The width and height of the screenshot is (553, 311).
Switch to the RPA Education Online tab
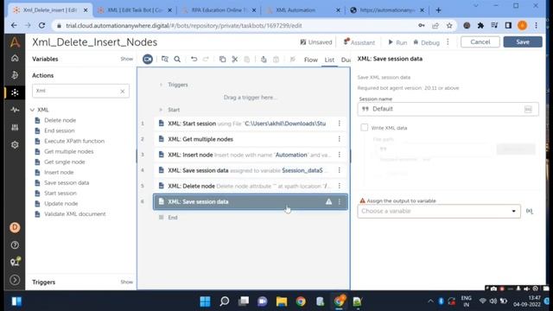click(x=219, y=10)
